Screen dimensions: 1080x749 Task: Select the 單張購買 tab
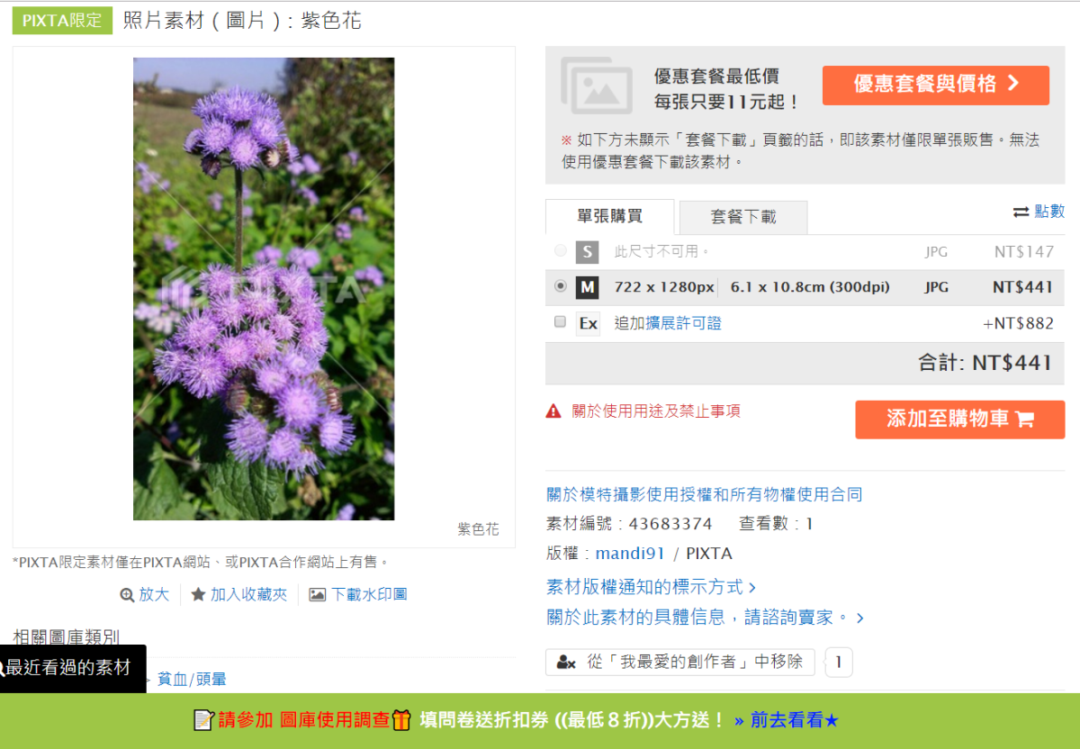click(609, 217)
